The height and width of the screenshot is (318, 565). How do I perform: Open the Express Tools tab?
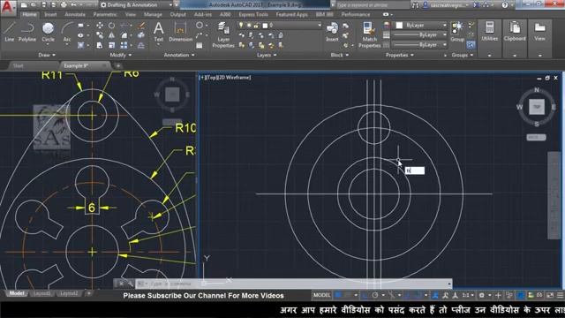pyautogui.click(x=253, y=14)
